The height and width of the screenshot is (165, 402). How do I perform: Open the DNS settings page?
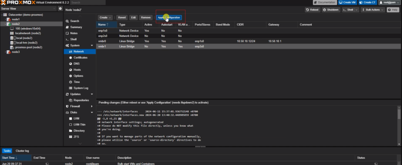tap(76, 64)
